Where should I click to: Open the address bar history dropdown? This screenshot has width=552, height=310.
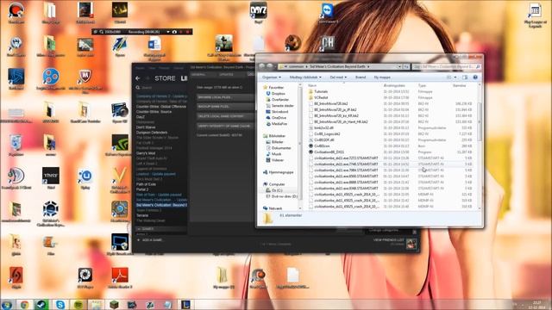399,66
